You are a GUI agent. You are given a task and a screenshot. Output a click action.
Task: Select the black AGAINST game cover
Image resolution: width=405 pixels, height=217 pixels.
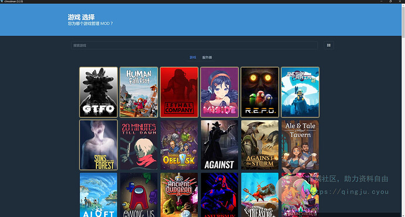tap(220, 145)
